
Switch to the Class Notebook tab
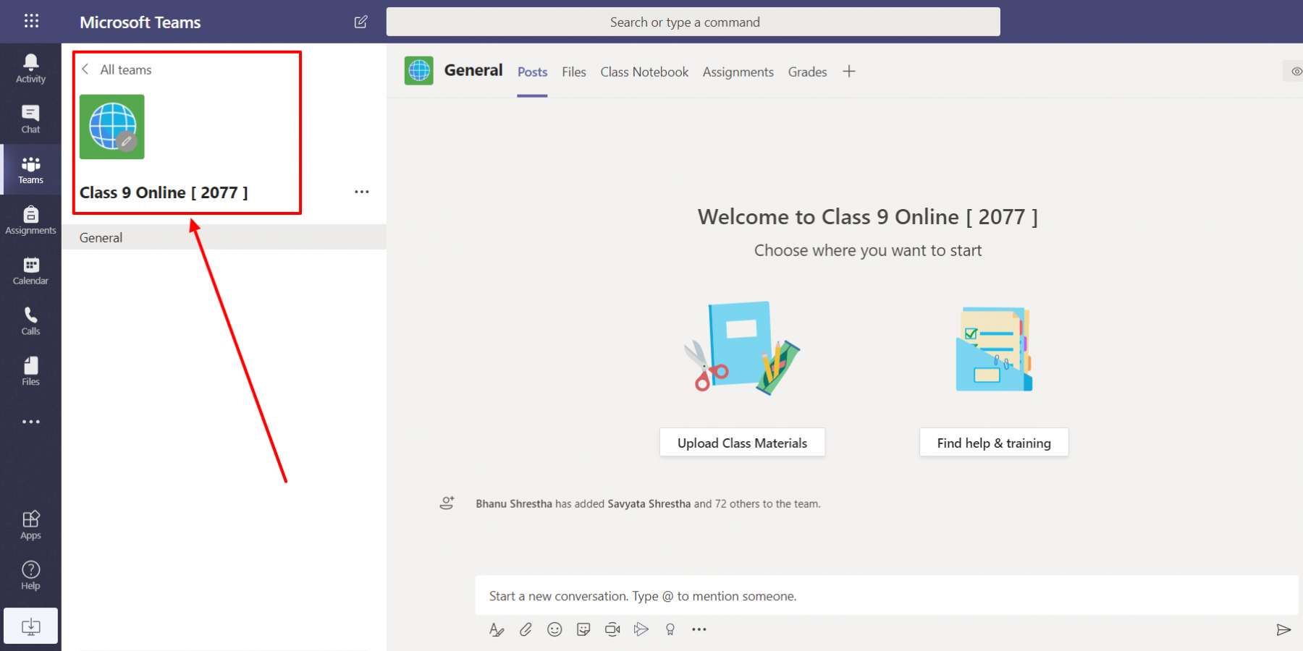tap(644, 72)
